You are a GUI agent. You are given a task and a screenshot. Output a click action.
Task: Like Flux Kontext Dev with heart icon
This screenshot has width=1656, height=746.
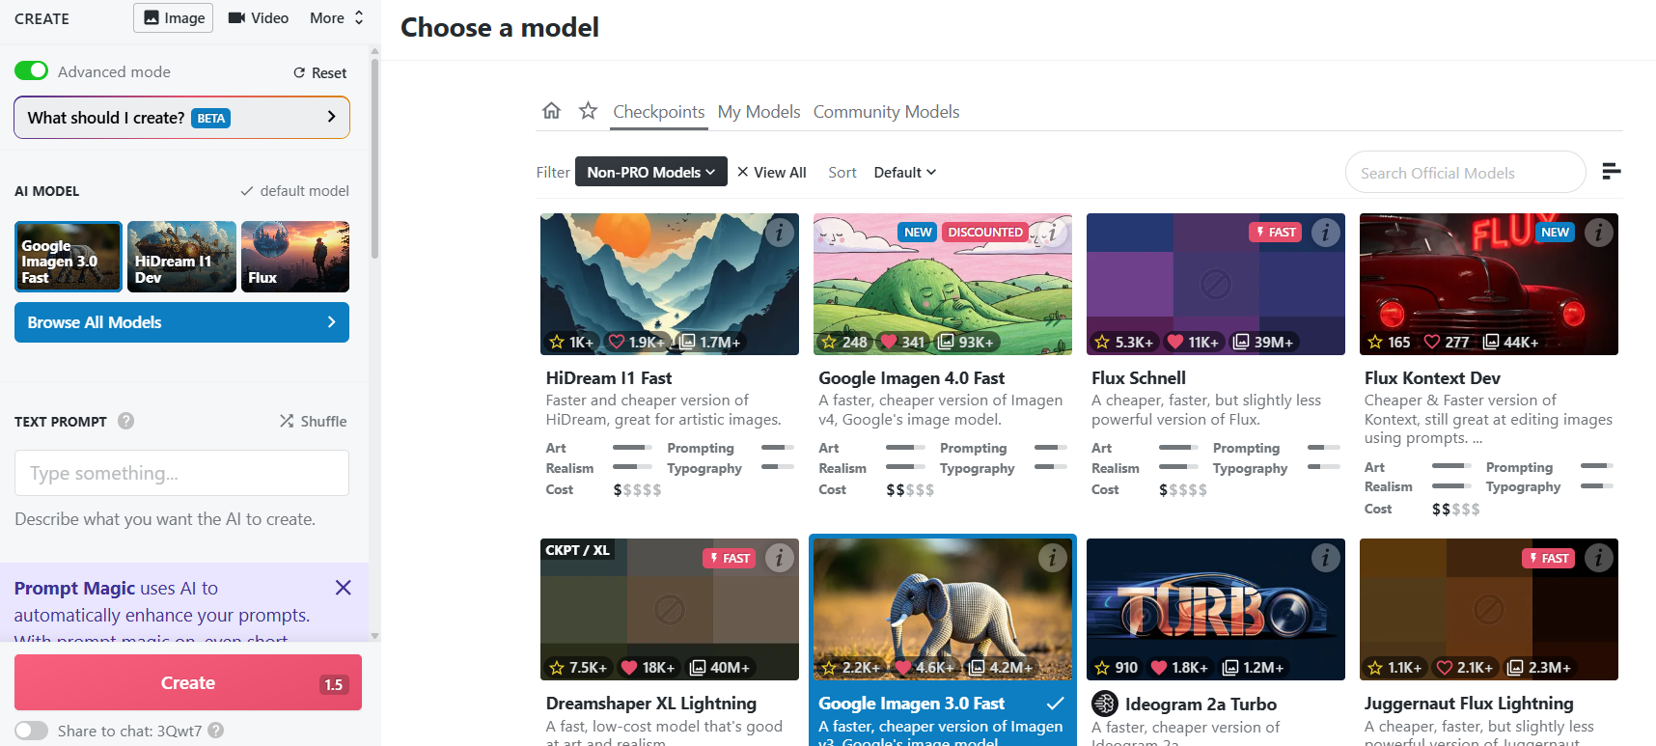pos(1433,342)
